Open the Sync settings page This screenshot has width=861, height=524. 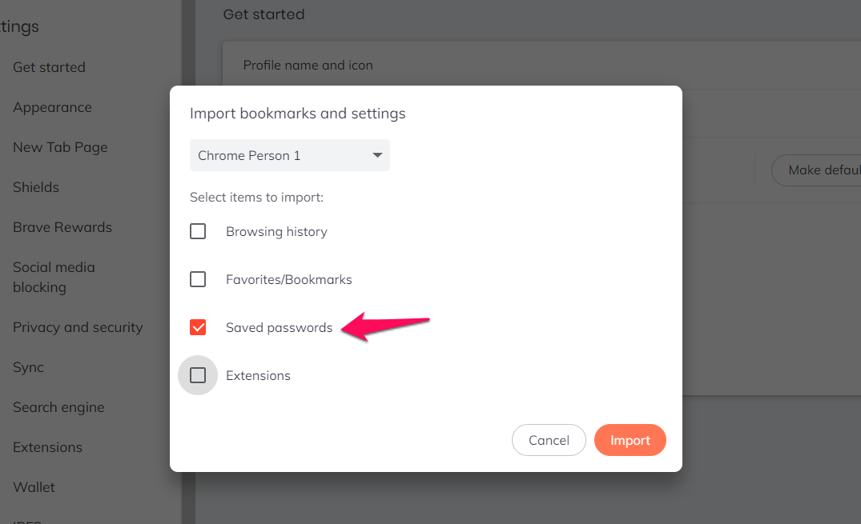[x=27, y=367]
